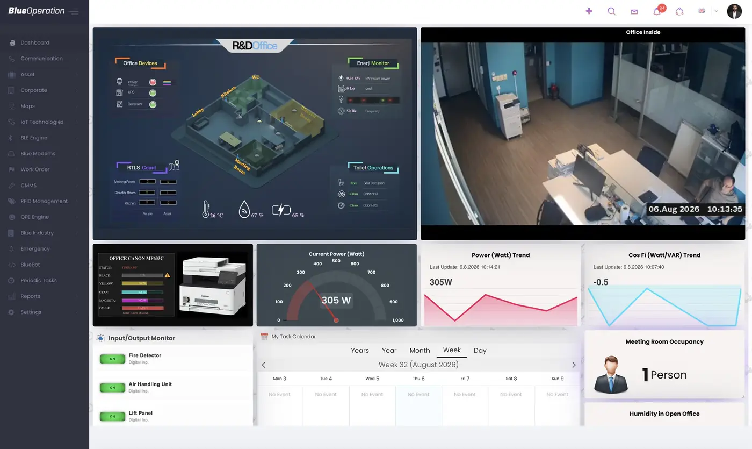The image size is (752, 449).
Task: Click the CMMS wrench icon
Action: click(11, 186)
